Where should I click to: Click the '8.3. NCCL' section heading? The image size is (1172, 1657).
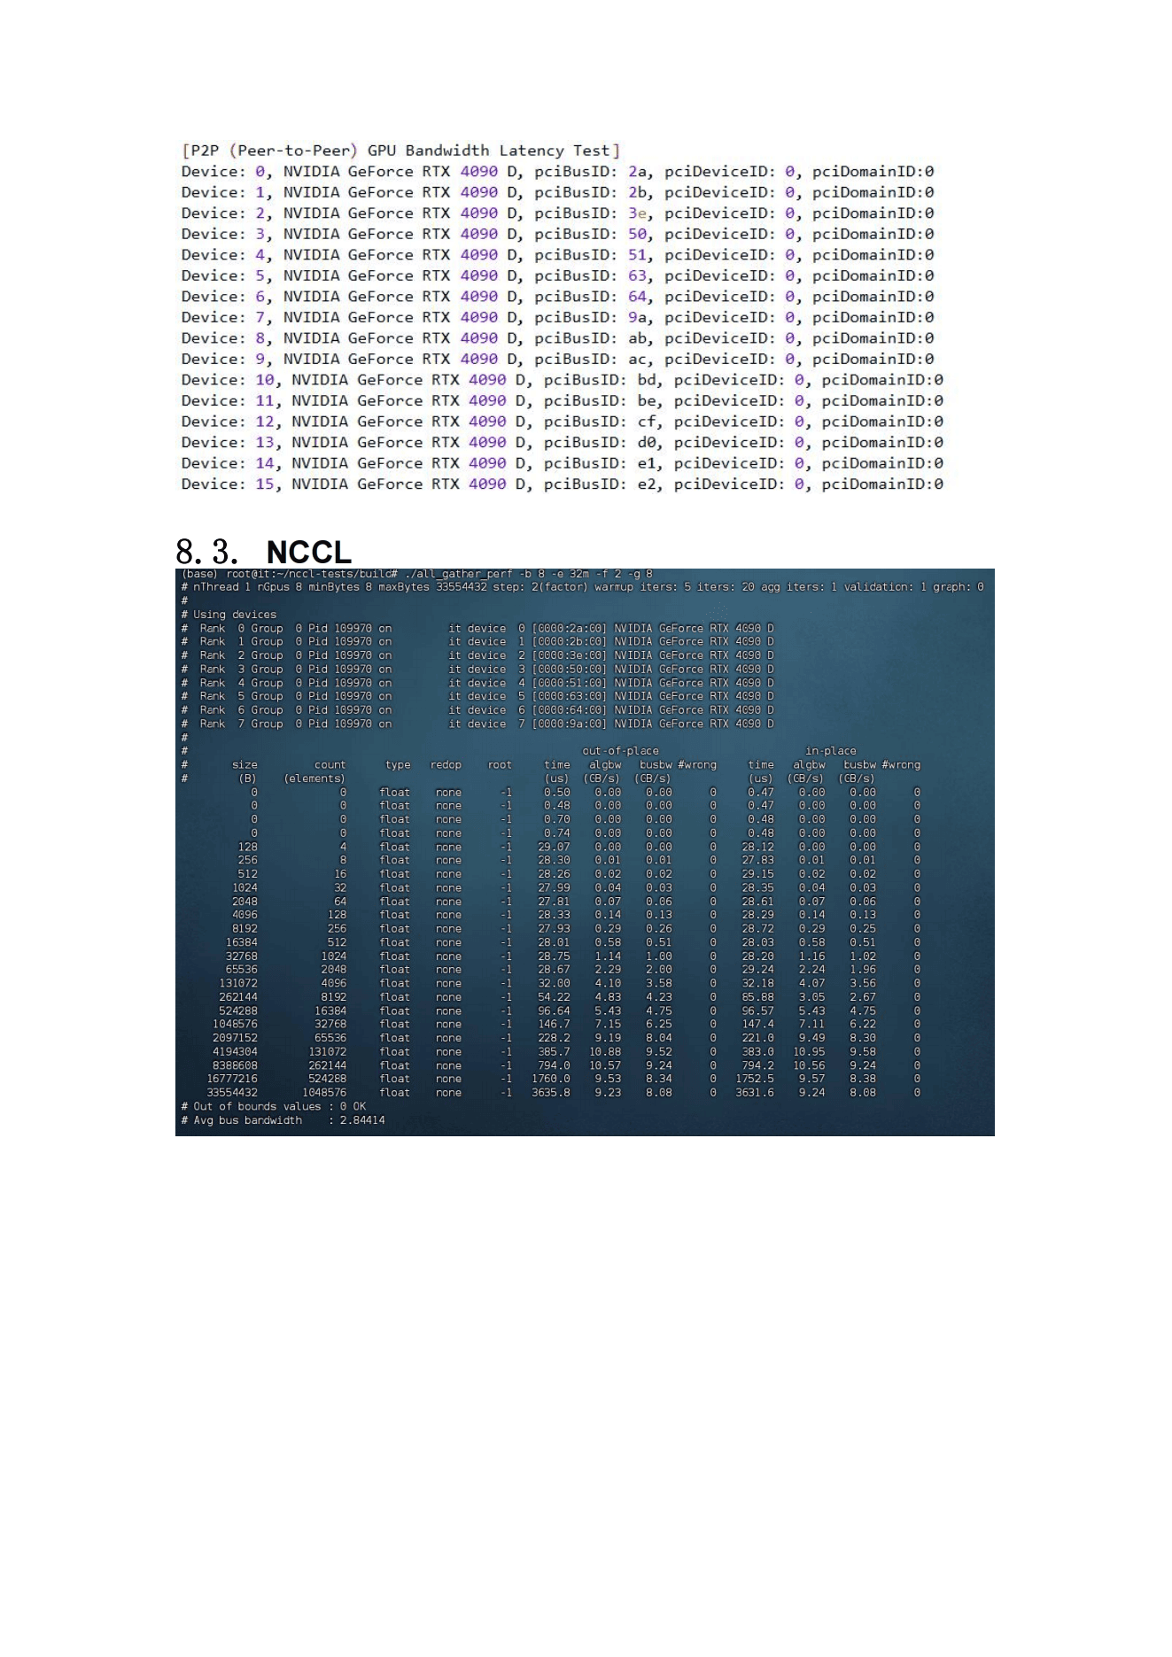[264, 552]
